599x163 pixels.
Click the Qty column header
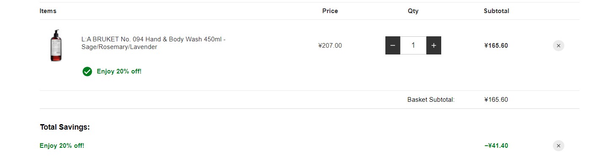(413, 11)
